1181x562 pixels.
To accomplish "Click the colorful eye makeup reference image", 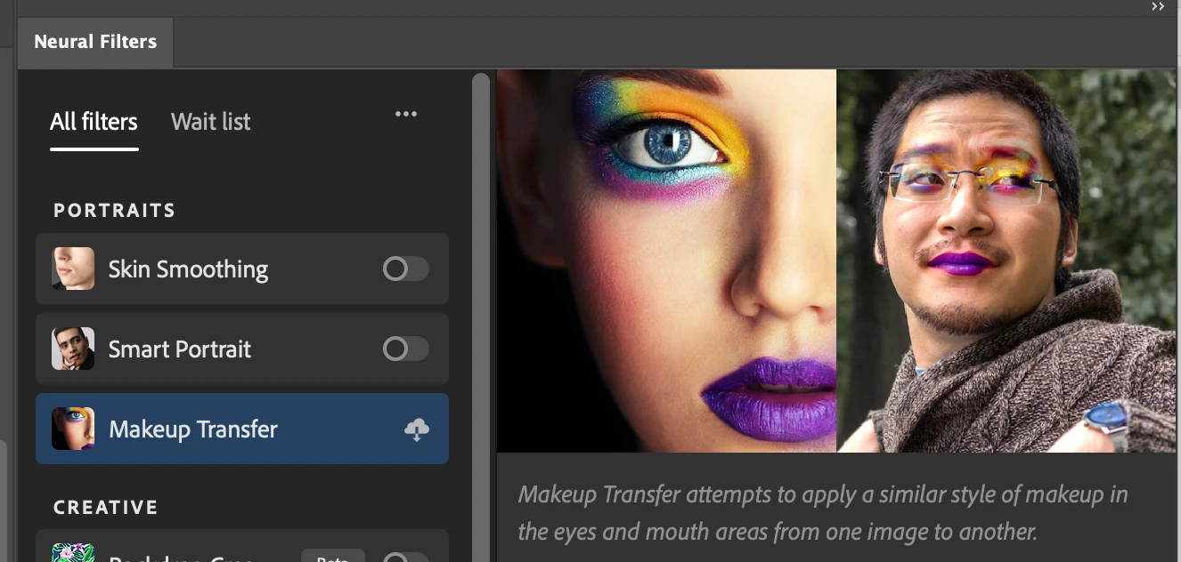I will pos(666,261).
